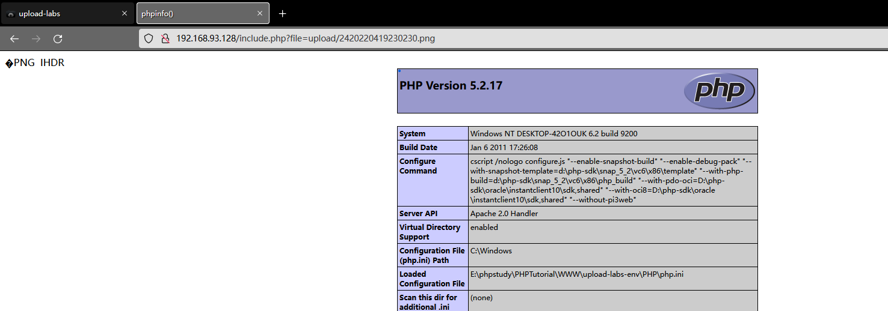The height and width of the screenshot is (311, 888).
Task: Click the shield tracking protection icon
Action: pyautogui.click(x=149, y=38)
